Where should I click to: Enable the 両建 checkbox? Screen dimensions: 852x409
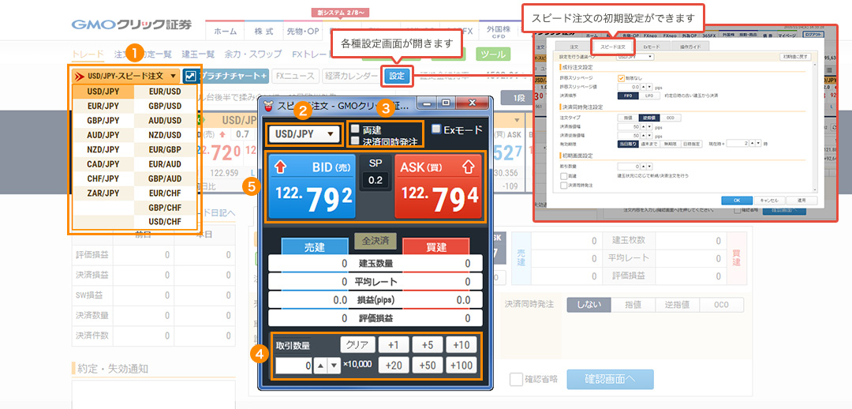(356, 129)
